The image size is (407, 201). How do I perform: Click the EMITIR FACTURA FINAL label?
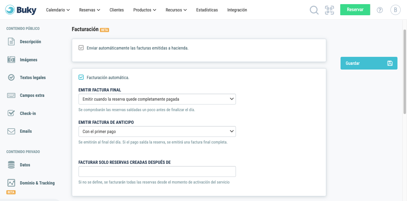(100, 90)
